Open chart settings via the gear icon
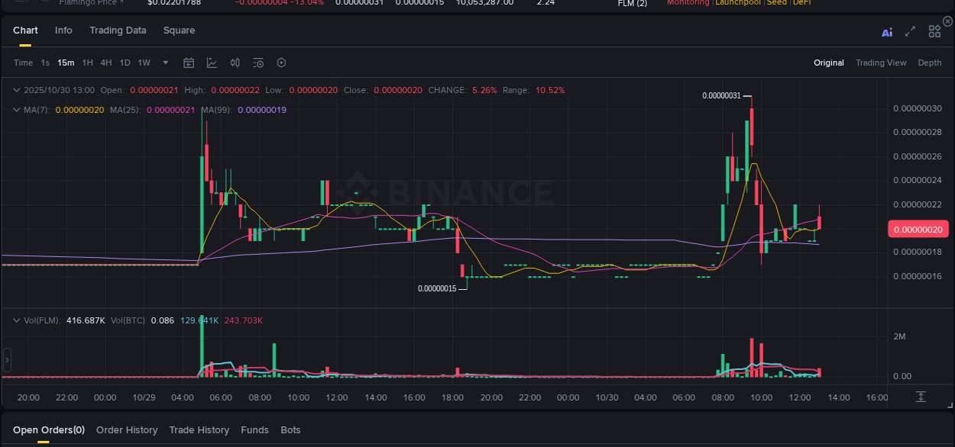Viewport: 955px width, 447px height. pos(281,63)
